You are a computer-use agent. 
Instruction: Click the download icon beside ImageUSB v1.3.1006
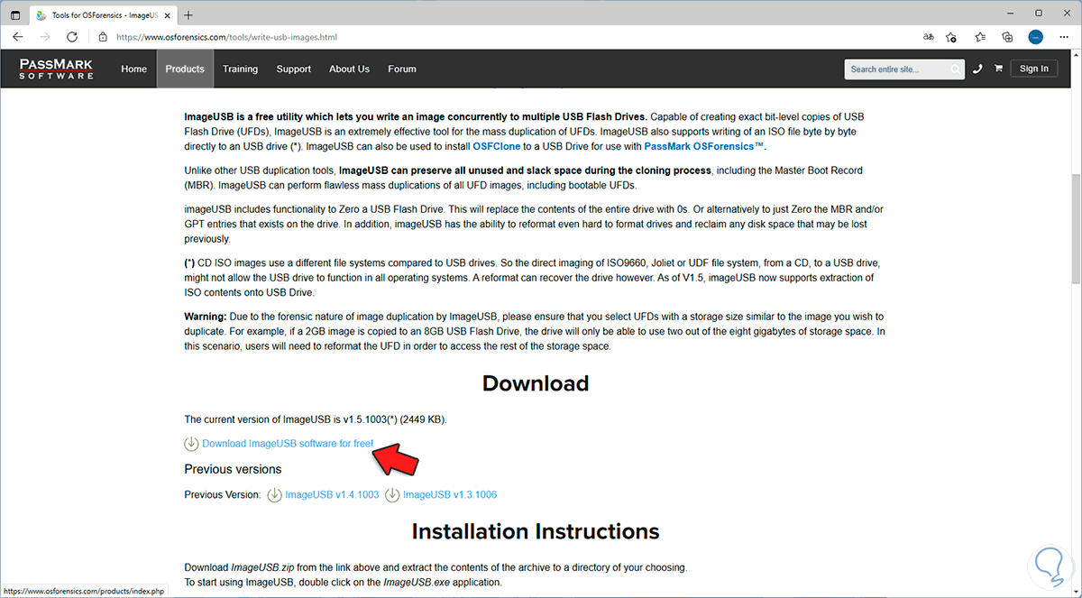pyautogui.click(x=392, y=494)
